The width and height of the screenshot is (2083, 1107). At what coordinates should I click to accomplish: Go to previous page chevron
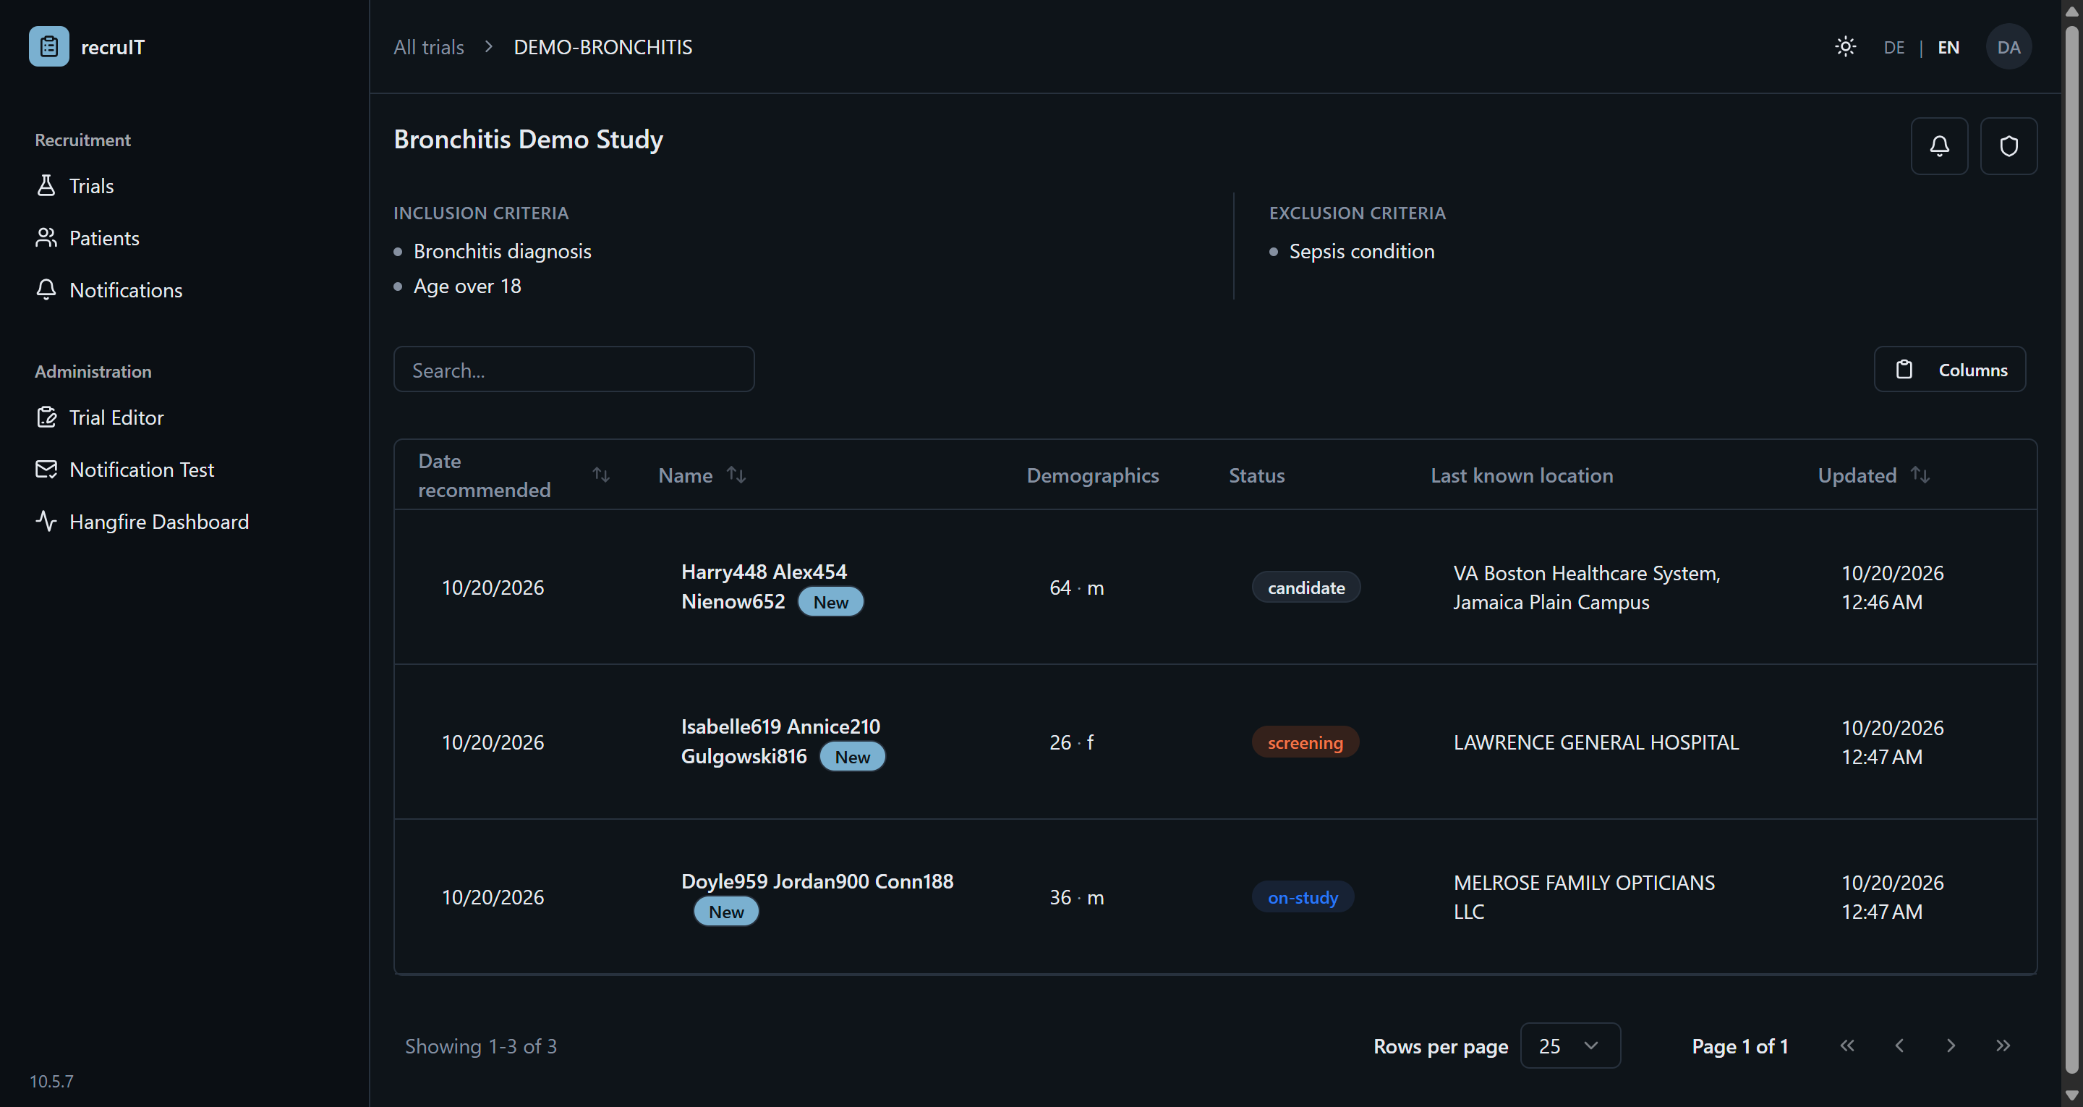(x=1899, y=1045)
